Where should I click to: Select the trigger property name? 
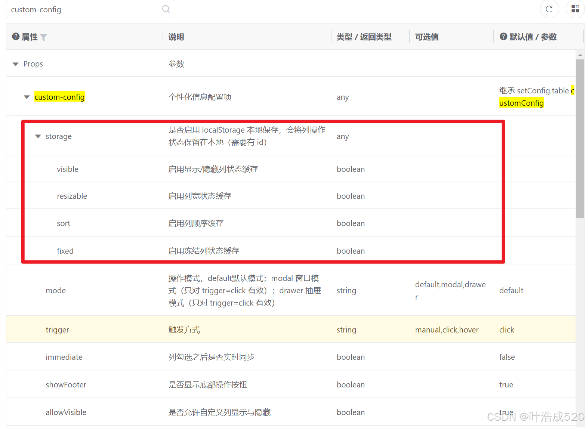(57, 330)
